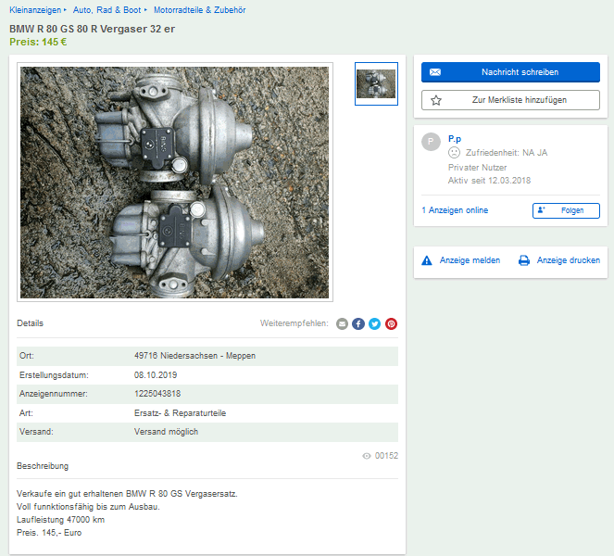Click the Details heading
This screenshot has height=556, width=614.
(x=31, y=323)
